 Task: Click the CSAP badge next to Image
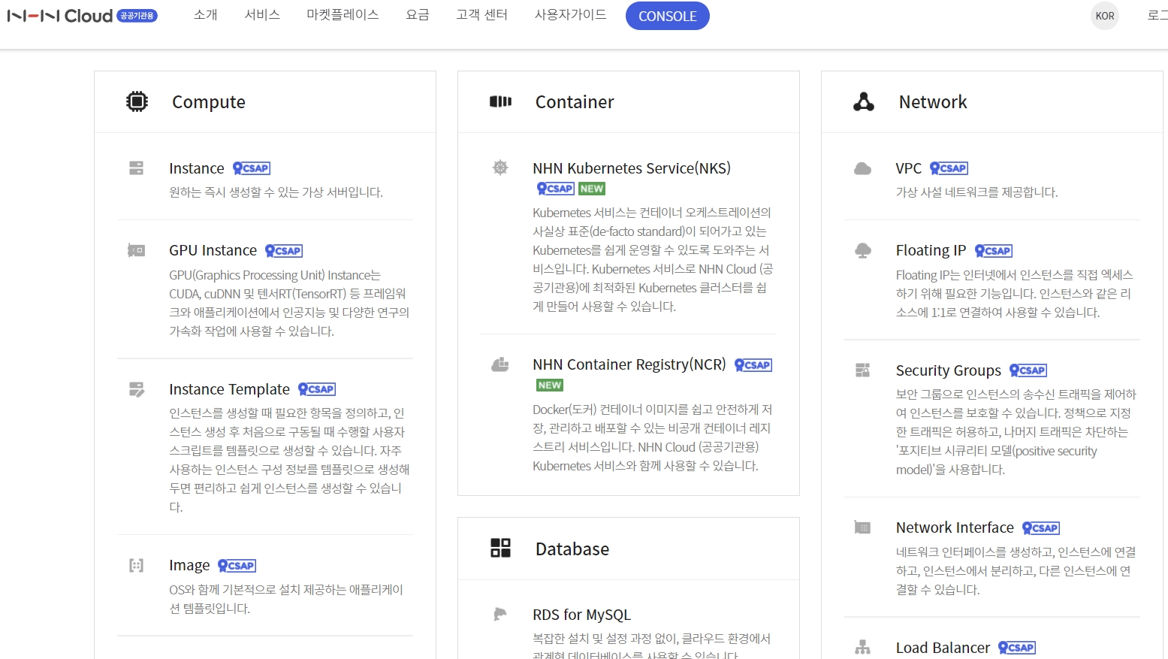(237, 565)
